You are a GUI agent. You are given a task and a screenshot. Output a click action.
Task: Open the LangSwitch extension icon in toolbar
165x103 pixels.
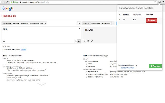[159, 2]
